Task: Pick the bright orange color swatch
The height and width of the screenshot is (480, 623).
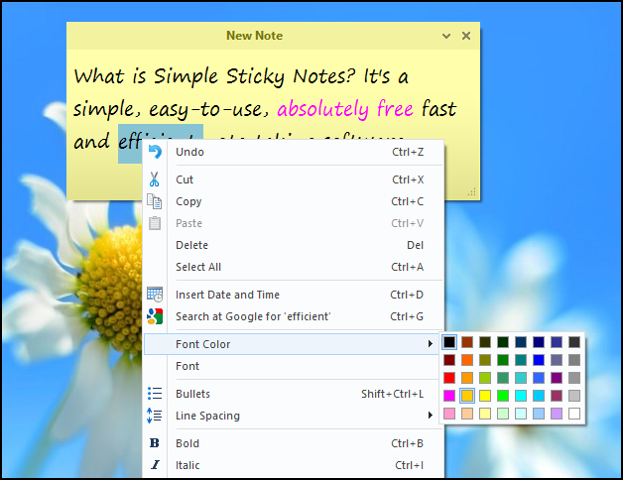Action: coord(467,360)
